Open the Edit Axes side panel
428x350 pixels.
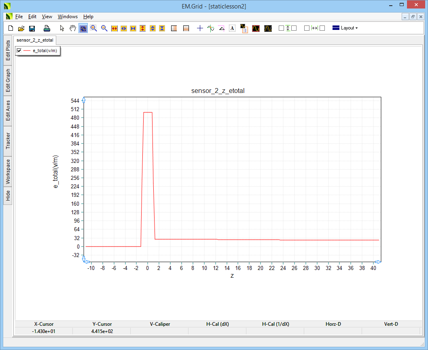pos(8,111)
